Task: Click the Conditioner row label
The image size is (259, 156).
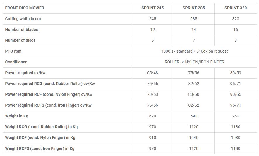Action: click(16, 62)
